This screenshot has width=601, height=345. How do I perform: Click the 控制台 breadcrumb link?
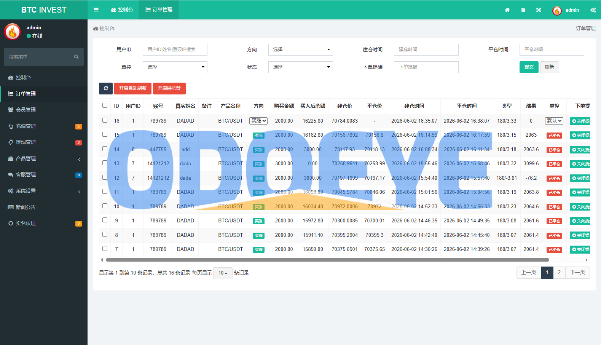(104, 29)
